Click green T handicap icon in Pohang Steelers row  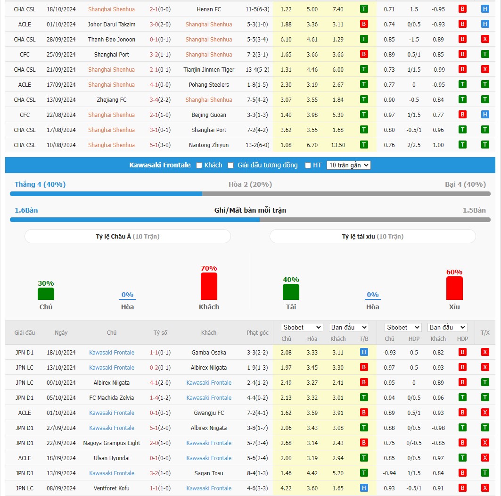pyautogui.click(x=462, y=84)
